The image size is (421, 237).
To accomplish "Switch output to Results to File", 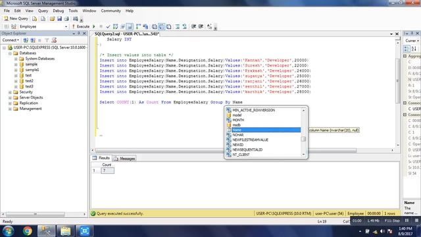I will click(168, 26).
